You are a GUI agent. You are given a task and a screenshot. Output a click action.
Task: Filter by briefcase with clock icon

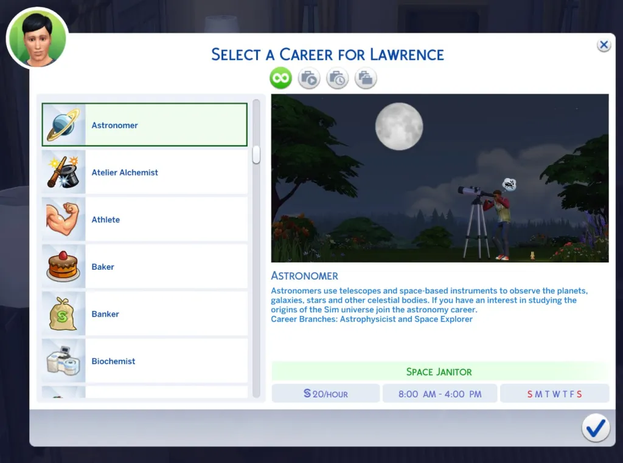click(338, 78)
